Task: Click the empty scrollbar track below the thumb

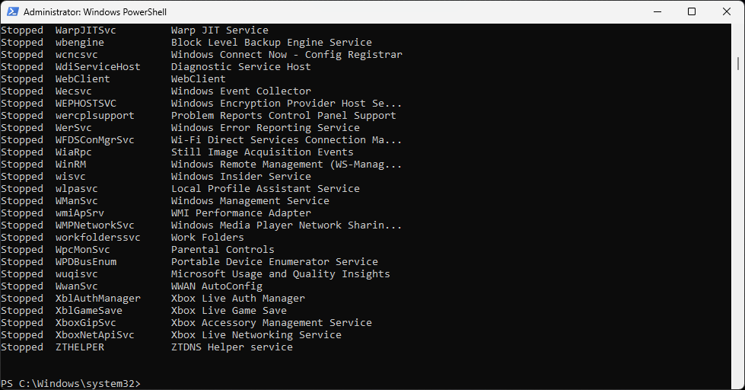Action: (x=740, y=229)
